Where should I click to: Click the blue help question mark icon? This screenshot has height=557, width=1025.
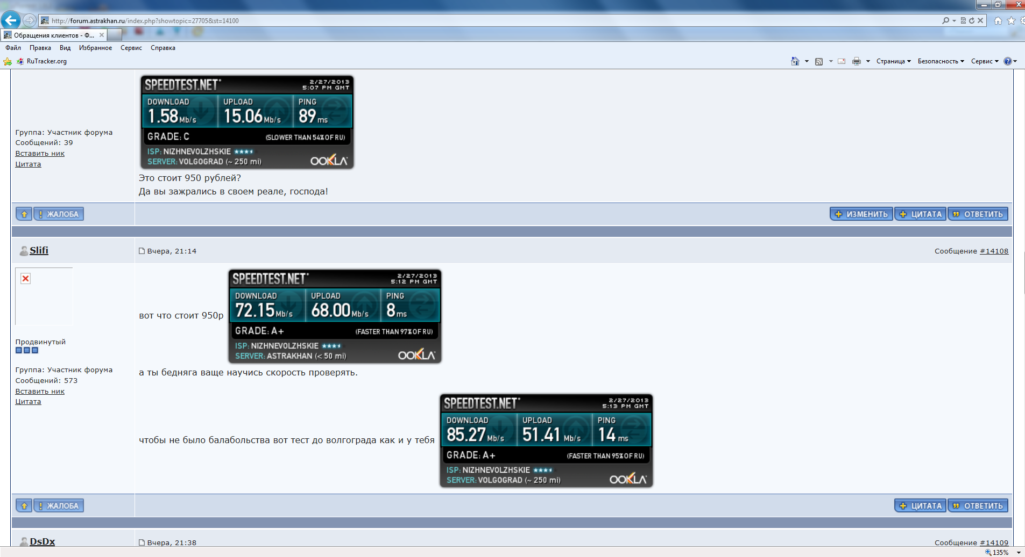pos(1007,61)
